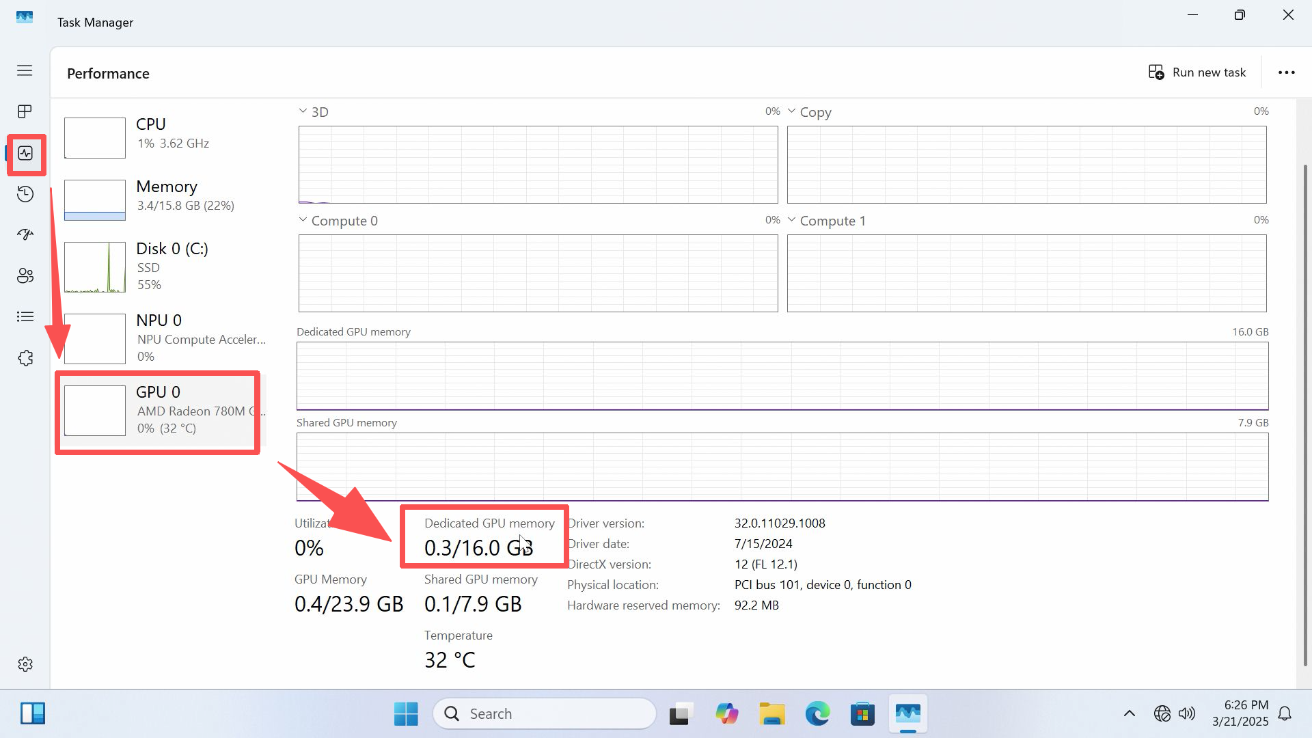Open the three-dot more options menu
Screen dimensions: 1312x738
coord(1286,72)
